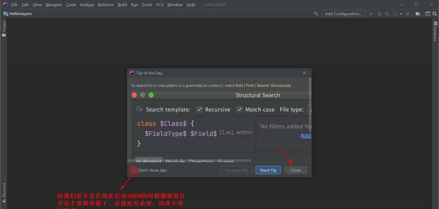This screenshot has width=439, height=209.
Task: Click the Stop icon in the run toolbar
Action: (x=407, y=13)
